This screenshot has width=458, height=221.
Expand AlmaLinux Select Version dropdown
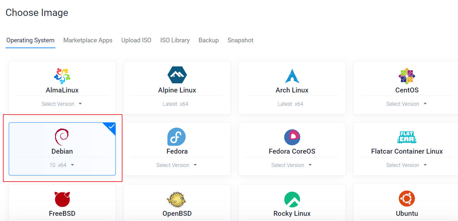tap(62, 104)
